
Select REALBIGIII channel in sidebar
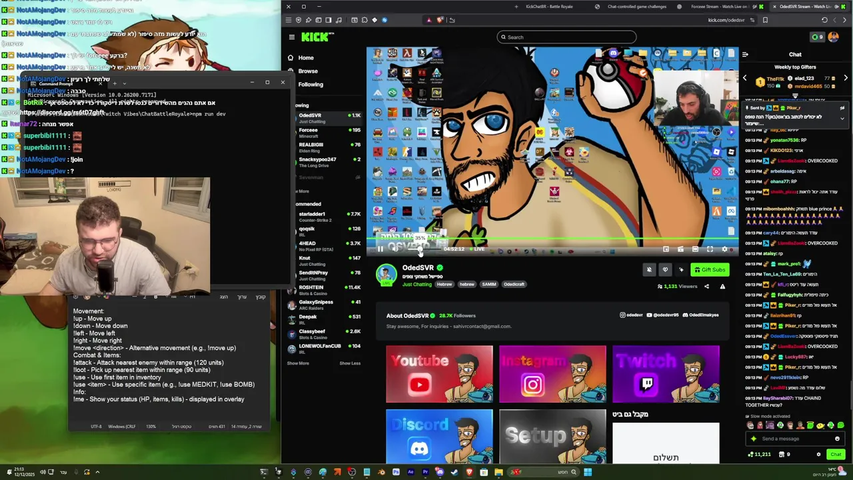(x=329, y=147)
